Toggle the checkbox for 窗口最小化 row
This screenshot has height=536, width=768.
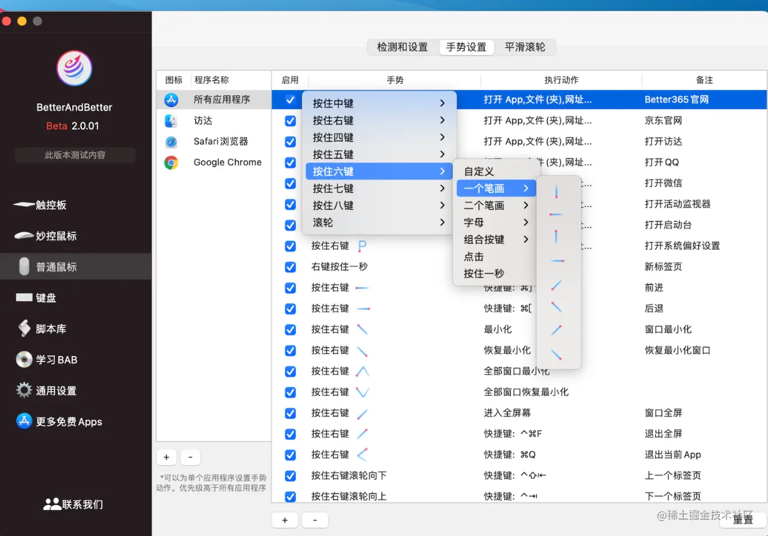pos(290,330)
